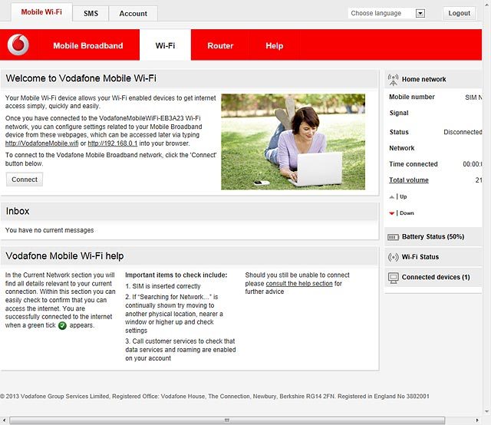This screenshot has width=491, height=425.
Task: Follow the http://VodafoneMobile.wifi link
Action: [x=41, y=143]
